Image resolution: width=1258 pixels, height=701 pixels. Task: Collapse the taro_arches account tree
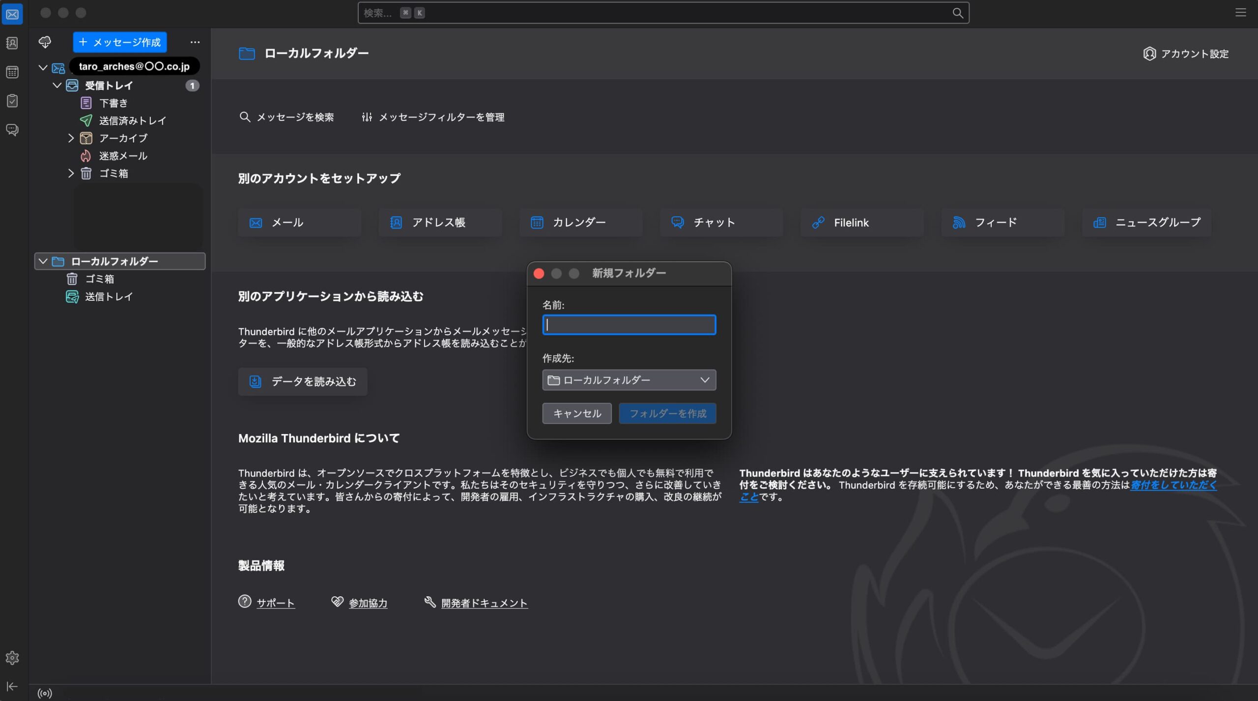click(43, 68)
